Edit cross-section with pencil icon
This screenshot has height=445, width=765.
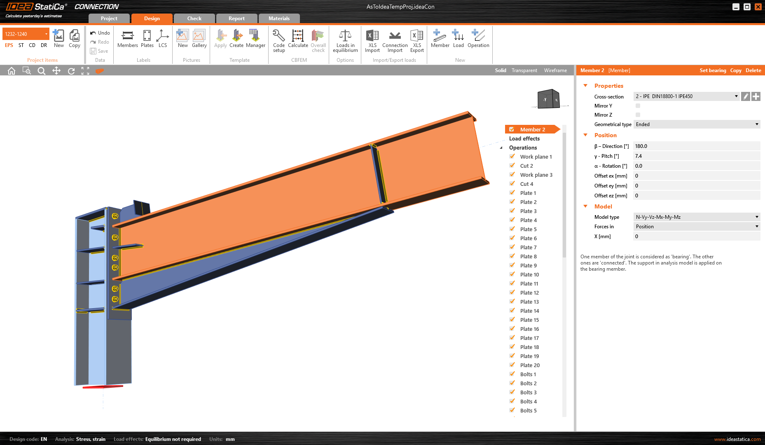[745, 96]
